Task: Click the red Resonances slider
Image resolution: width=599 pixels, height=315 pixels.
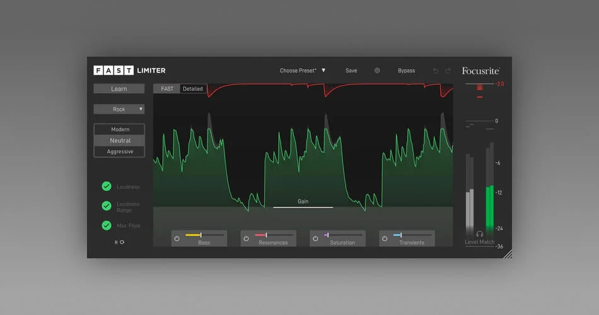Action: click(274, 235)
